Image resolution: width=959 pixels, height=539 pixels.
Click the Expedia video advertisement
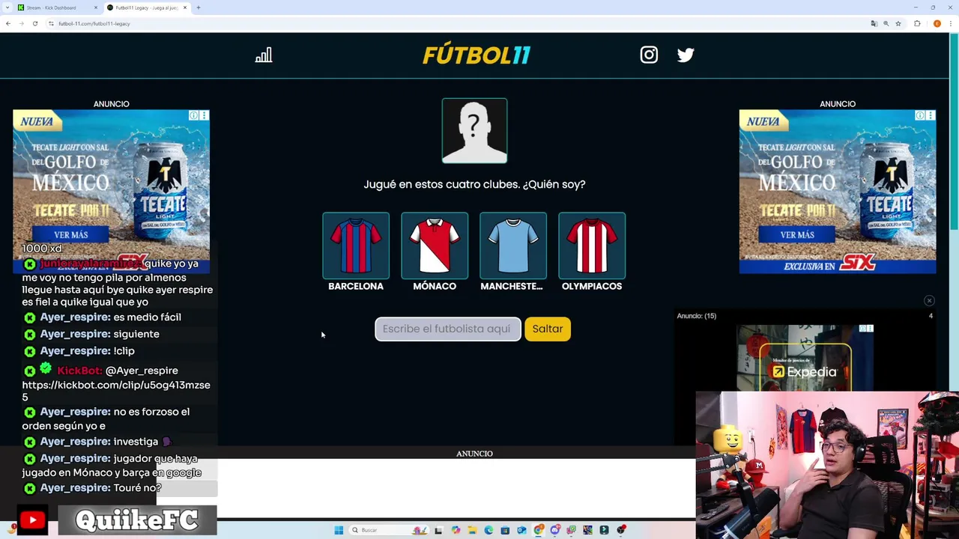click(805, 358)
